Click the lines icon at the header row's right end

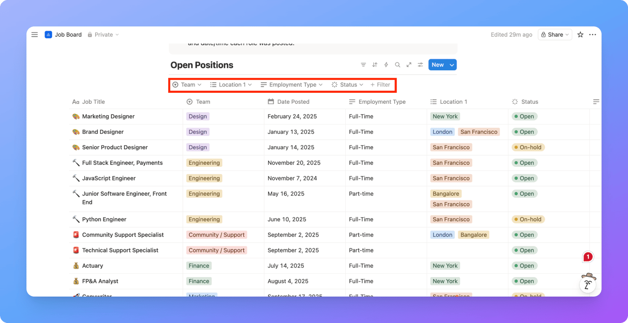596,102
